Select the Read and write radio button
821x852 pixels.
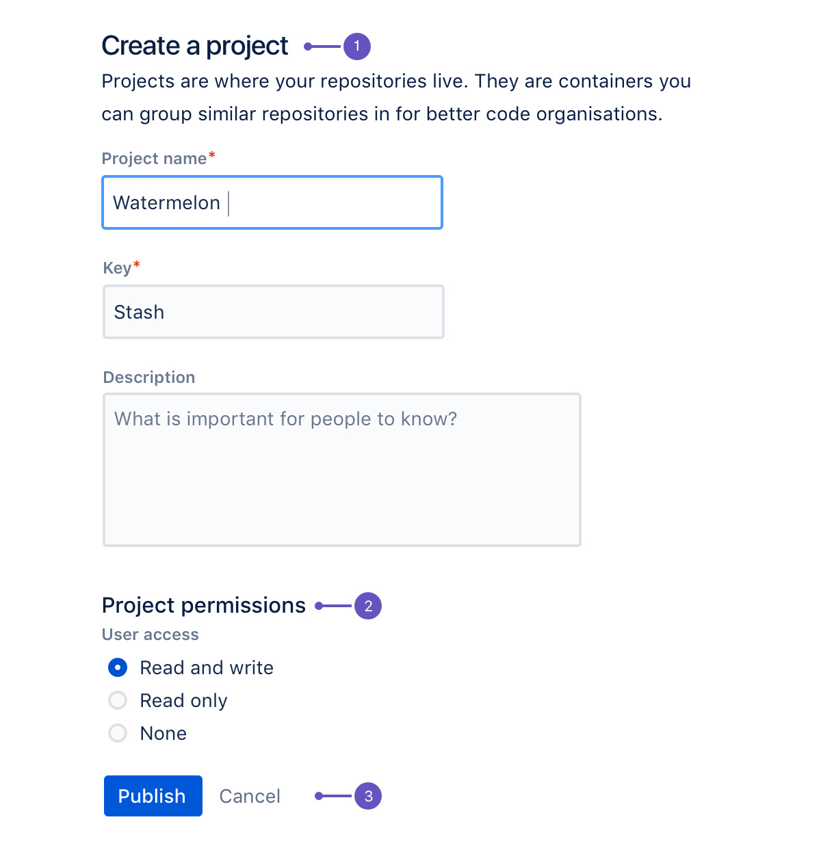pos(118,667)
